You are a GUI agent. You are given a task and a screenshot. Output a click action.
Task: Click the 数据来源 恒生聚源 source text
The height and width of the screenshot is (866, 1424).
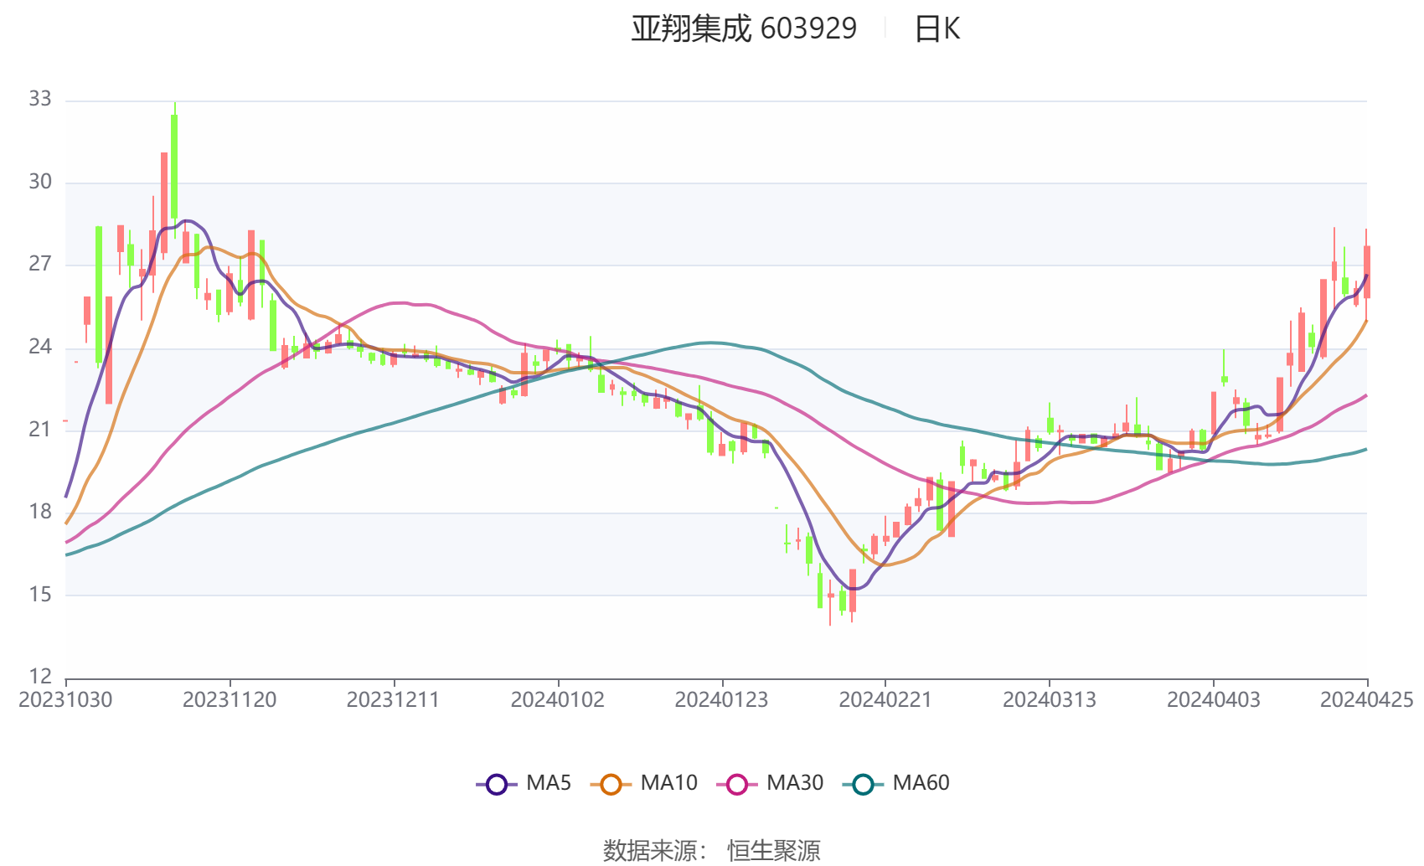click(712, 851)
